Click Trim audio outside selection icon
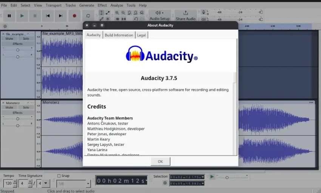 click(x=117, y=19)
